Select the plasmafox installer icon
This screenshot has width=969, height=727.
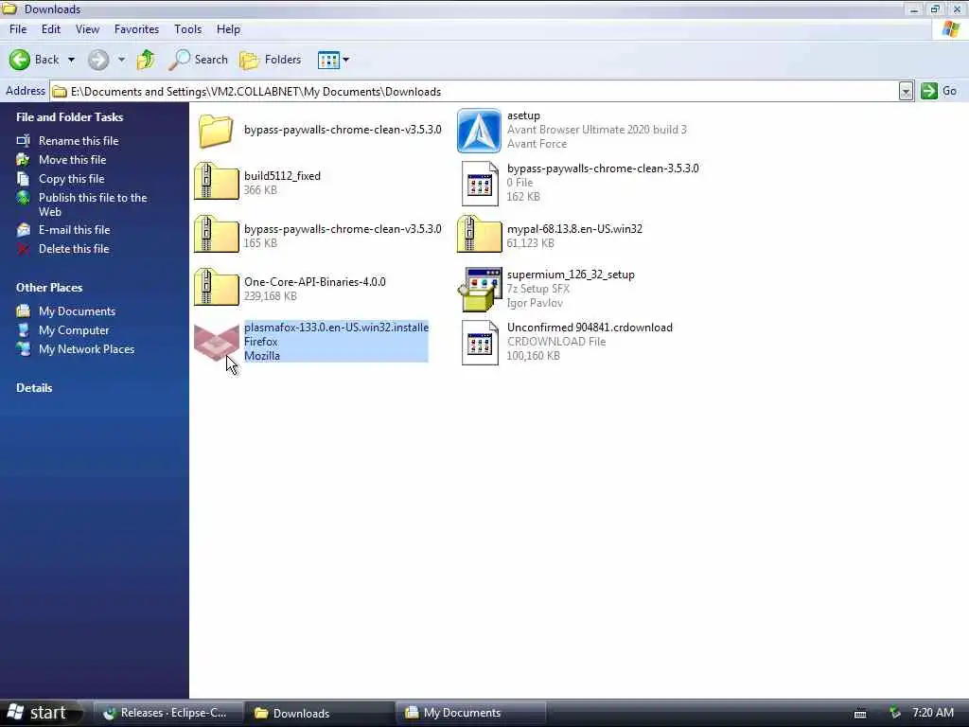click(x=217, y=342)
